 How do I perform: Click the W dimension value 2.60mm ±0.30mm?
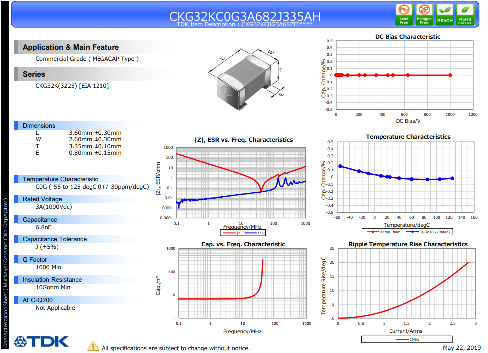(95, 139)
